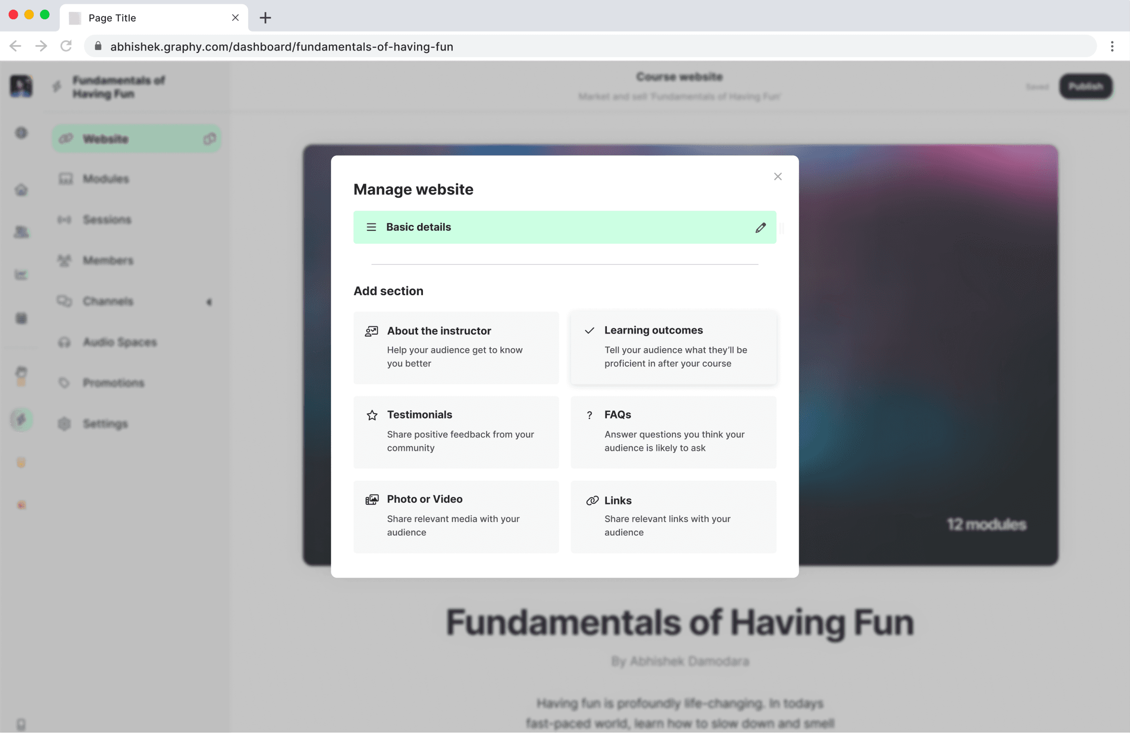Click the browser reload icon

66,46
